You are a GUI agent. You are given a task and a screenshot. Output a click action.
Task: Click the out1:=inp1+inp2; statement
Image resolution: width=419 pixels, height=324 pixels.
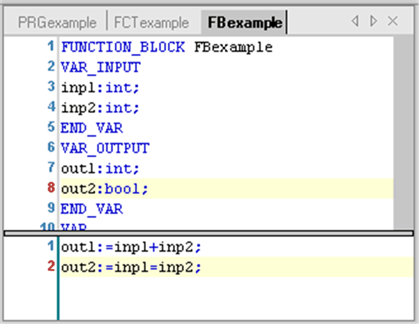pos(131,247)
